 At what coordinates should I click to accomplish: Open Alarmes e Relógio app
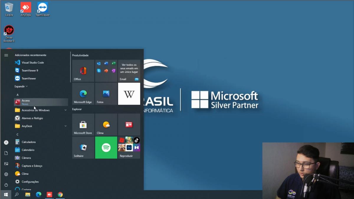(x=41, y=118)
